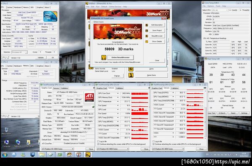The height and width of the screenshot is (166, 252).
Task: Click the Windows Start orb
Action: pyautogui.click(x=5, y=155)
